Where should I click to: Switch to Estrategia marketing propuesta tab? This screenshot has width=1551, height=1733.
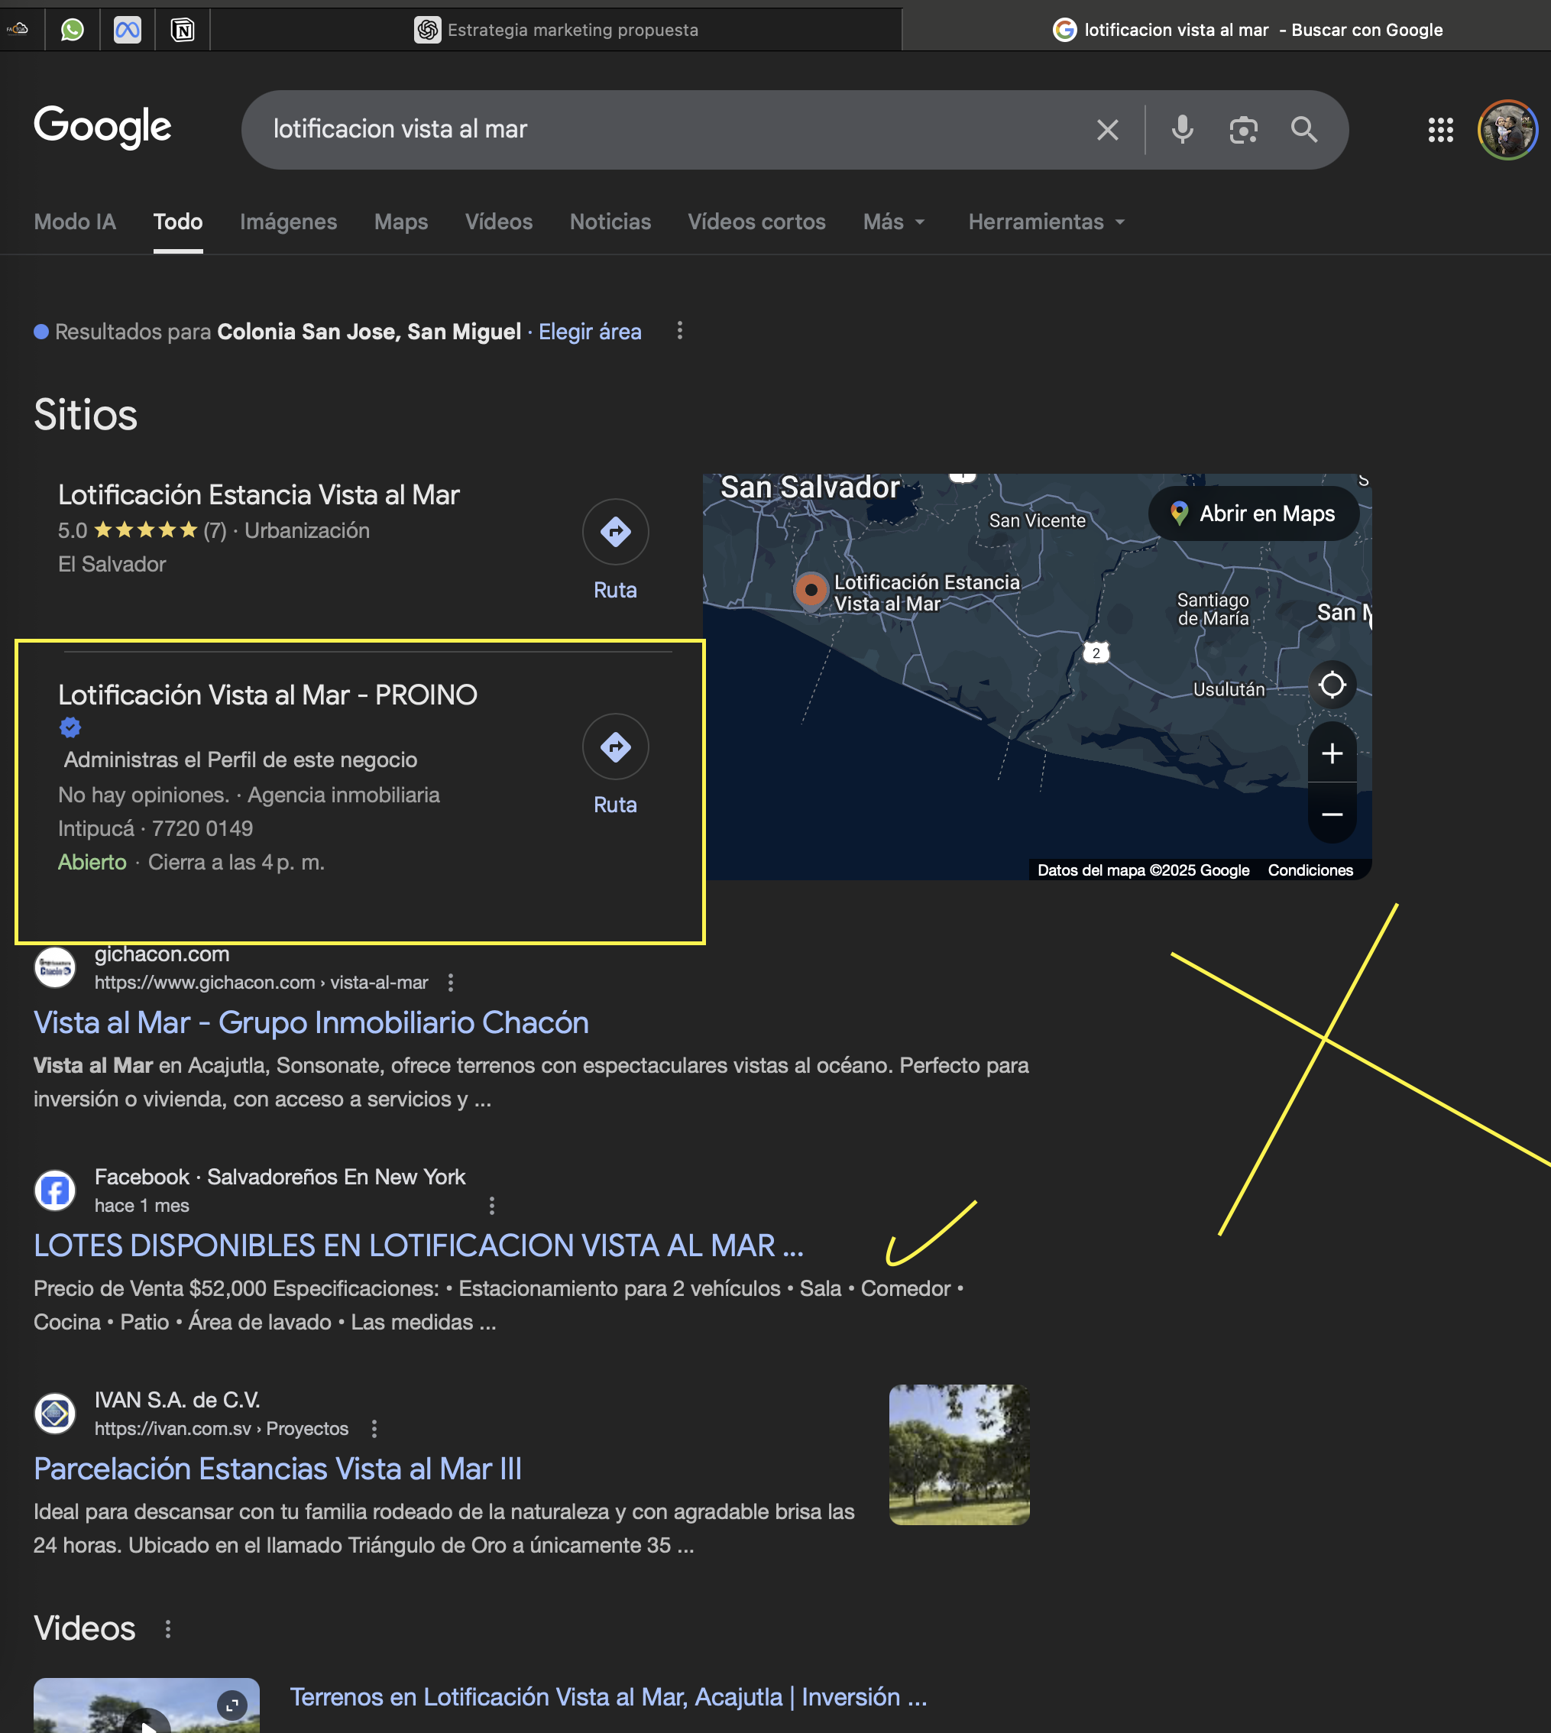click(555, 30)
